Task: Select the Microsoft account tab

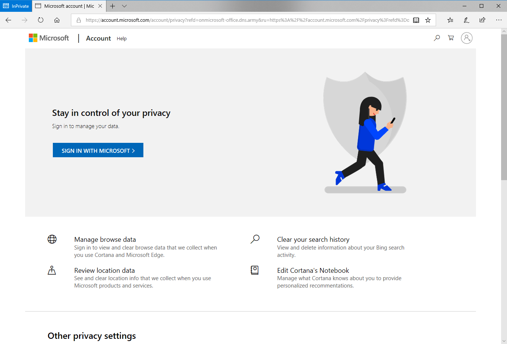Action: (69, 6)
